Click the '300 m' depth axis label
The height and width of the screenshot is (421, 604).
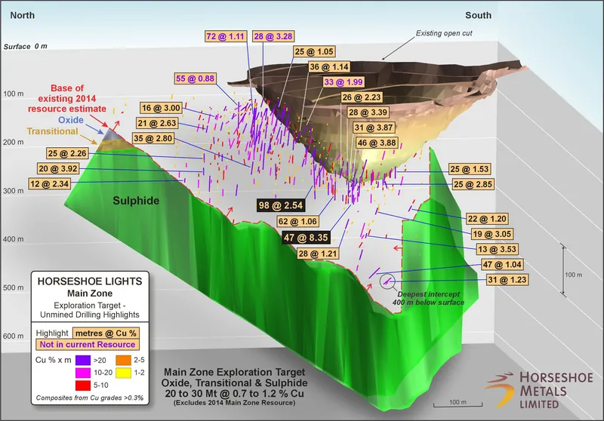pos(14,191)
